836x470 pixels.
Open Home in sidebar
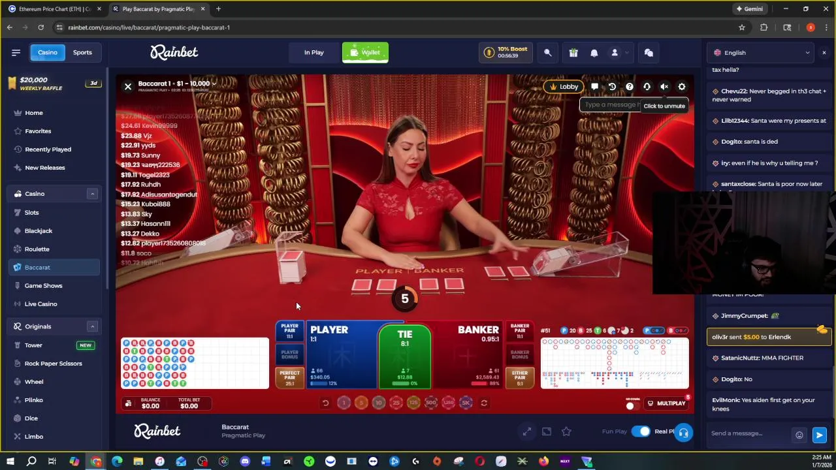(x=54, y=113)
